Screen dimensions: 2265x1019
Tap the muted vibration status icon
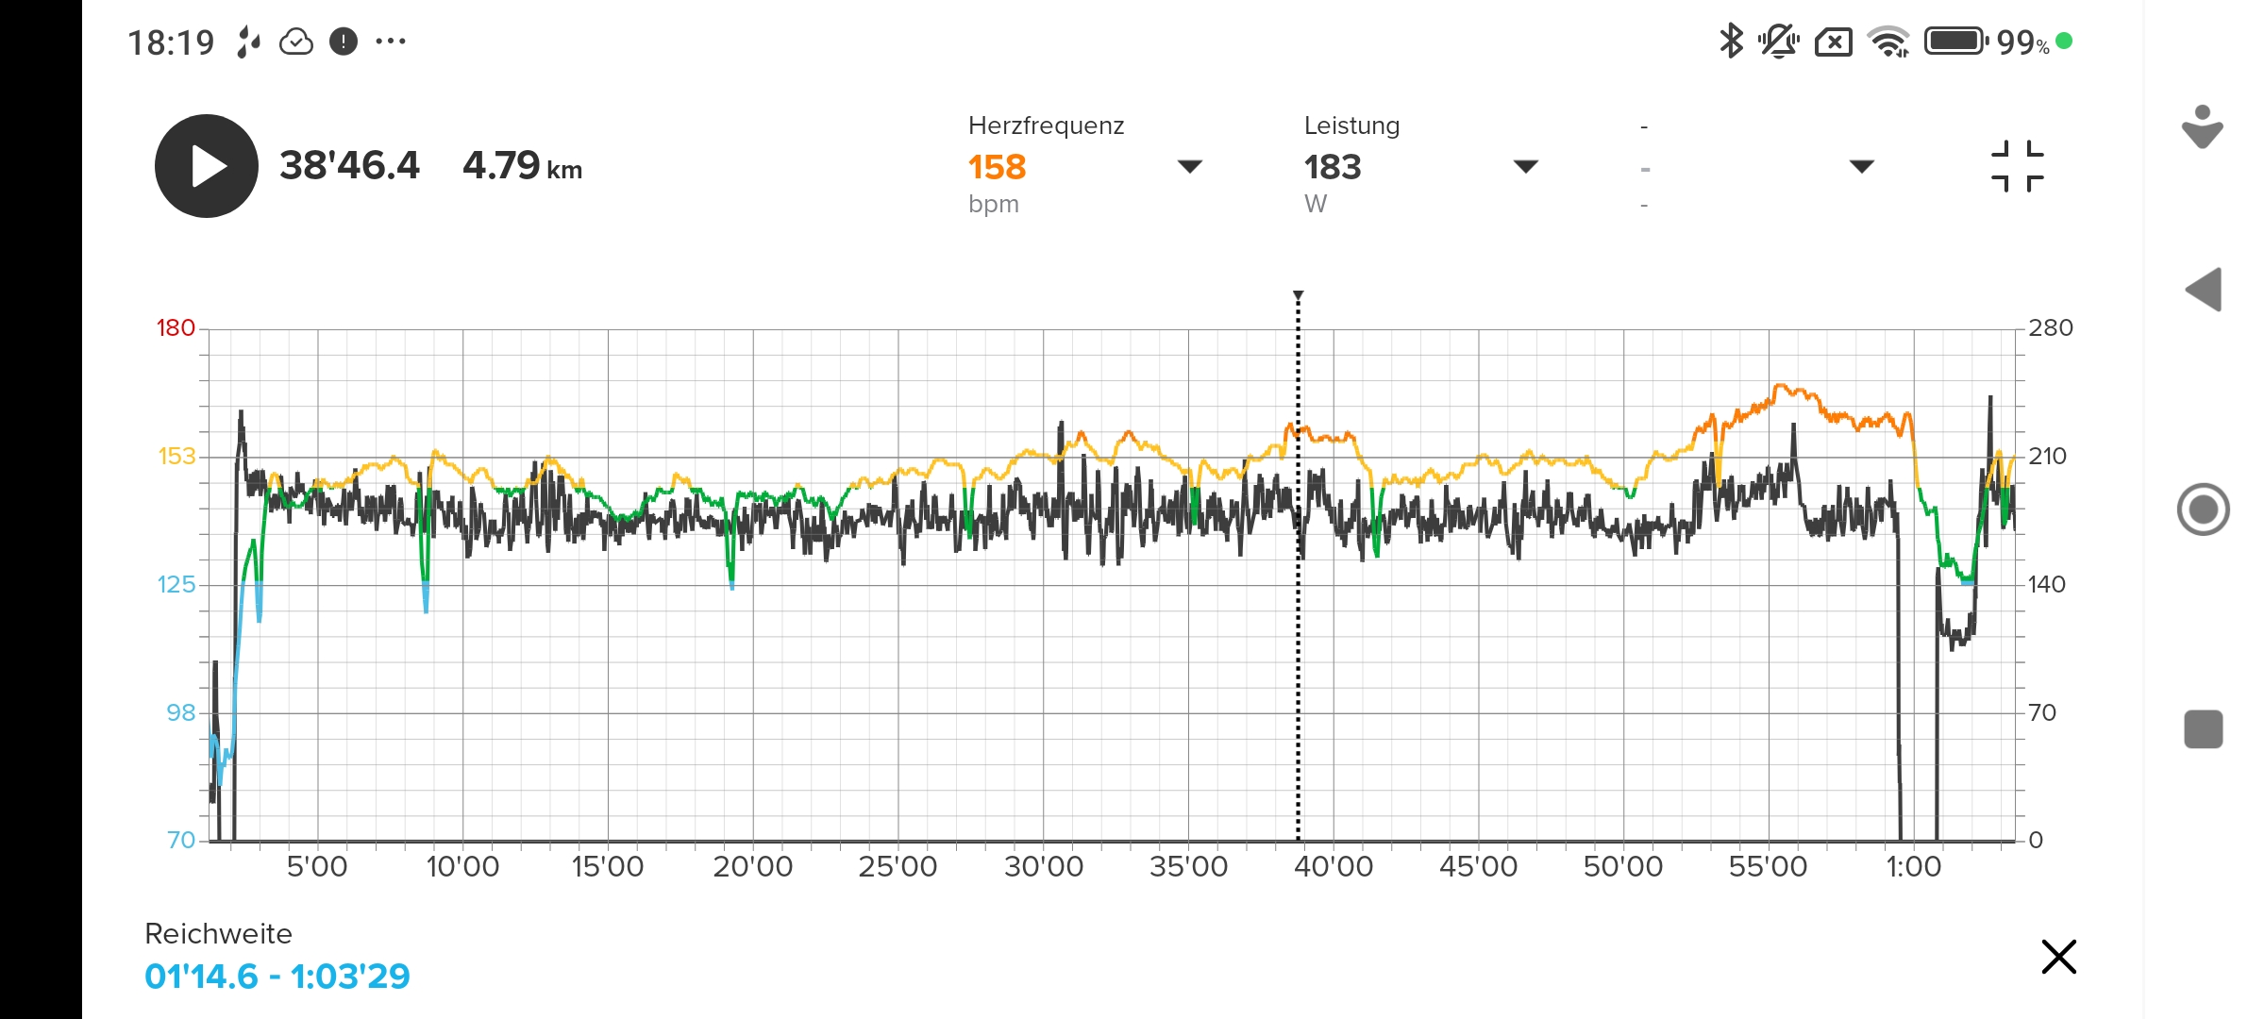[x=1778, y=42]
